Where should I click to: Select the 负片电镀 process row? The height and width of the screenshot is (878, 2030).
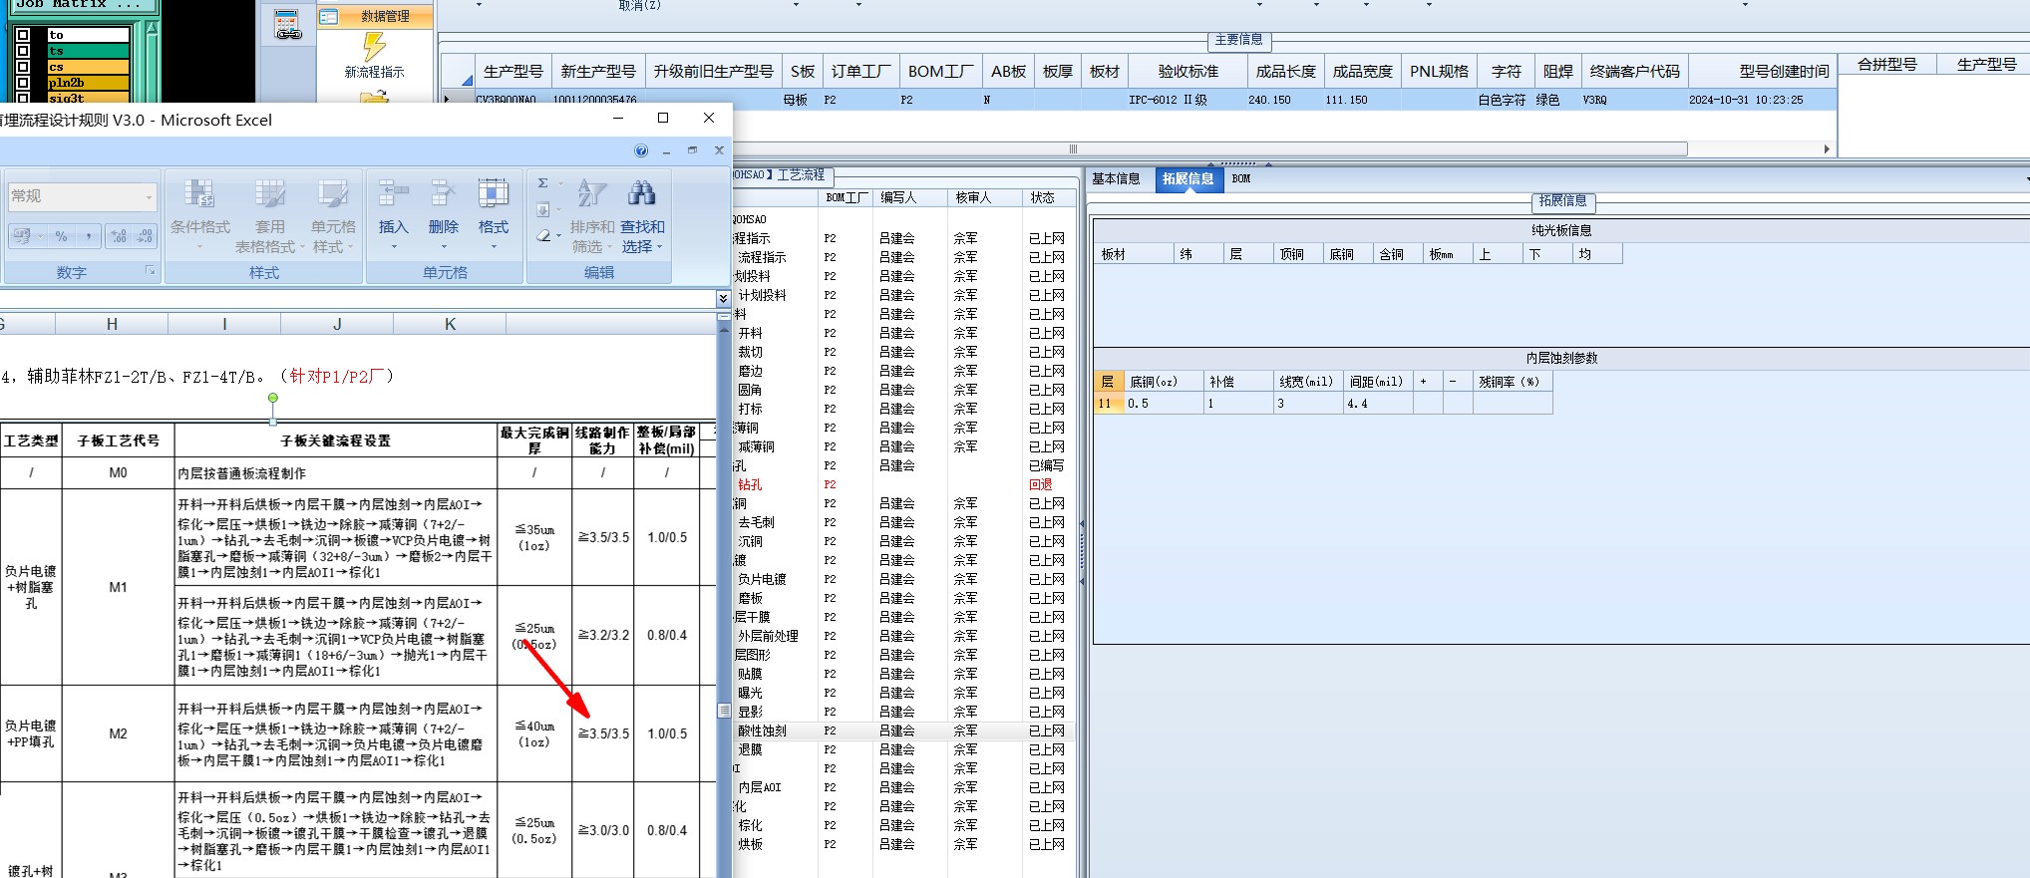coord(902,580)
